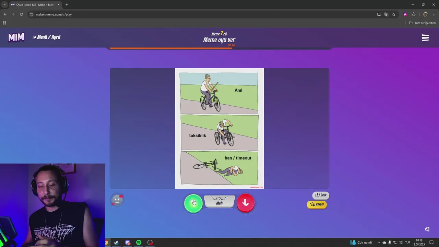Open the Çok nemli weather widget

[x=361, y=243]
